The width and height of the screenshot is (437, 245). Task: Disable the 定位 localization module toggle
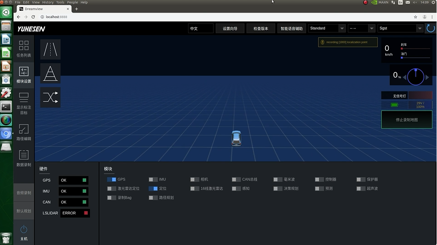[x=153, y=189]
